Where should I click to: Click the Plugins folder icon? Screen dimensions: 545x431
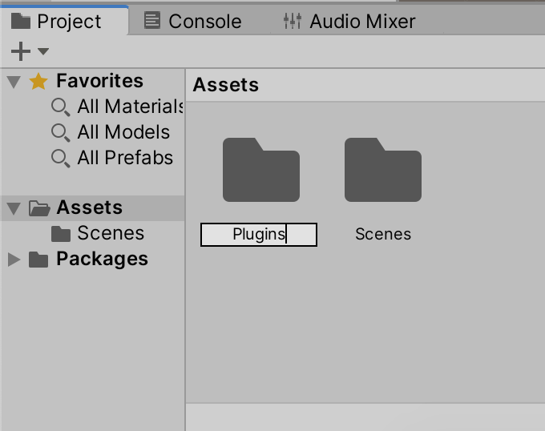(x=260, y=171)
